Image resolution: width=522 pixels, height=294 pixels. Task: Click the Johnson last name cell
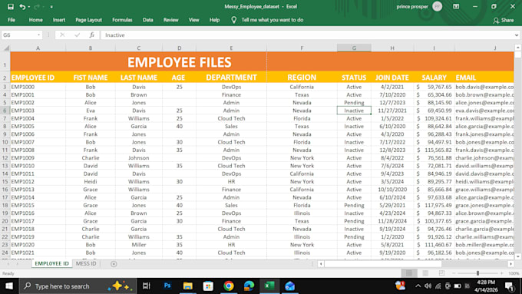pyautogui.click(x=139, y=158)
